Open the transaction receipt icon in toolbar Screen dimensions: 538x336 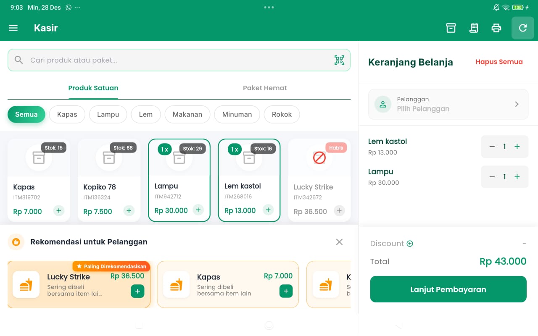click(473, 28)
